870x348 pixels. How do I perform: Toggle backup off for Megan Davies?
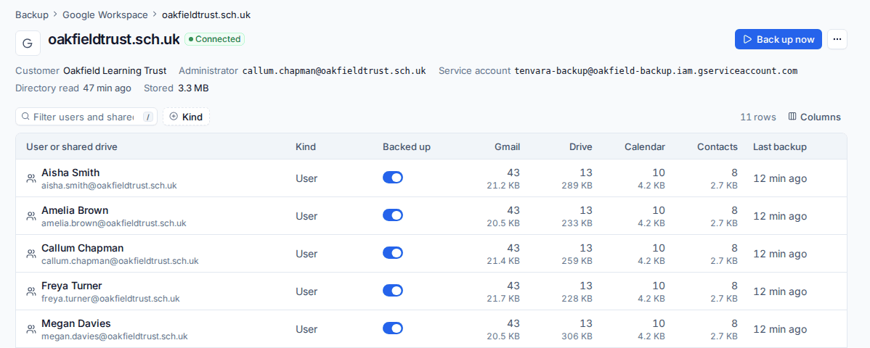(393, 328)
